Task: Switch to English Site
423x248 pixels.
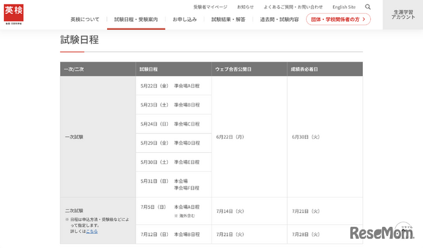Action: (x=344, y=7)
